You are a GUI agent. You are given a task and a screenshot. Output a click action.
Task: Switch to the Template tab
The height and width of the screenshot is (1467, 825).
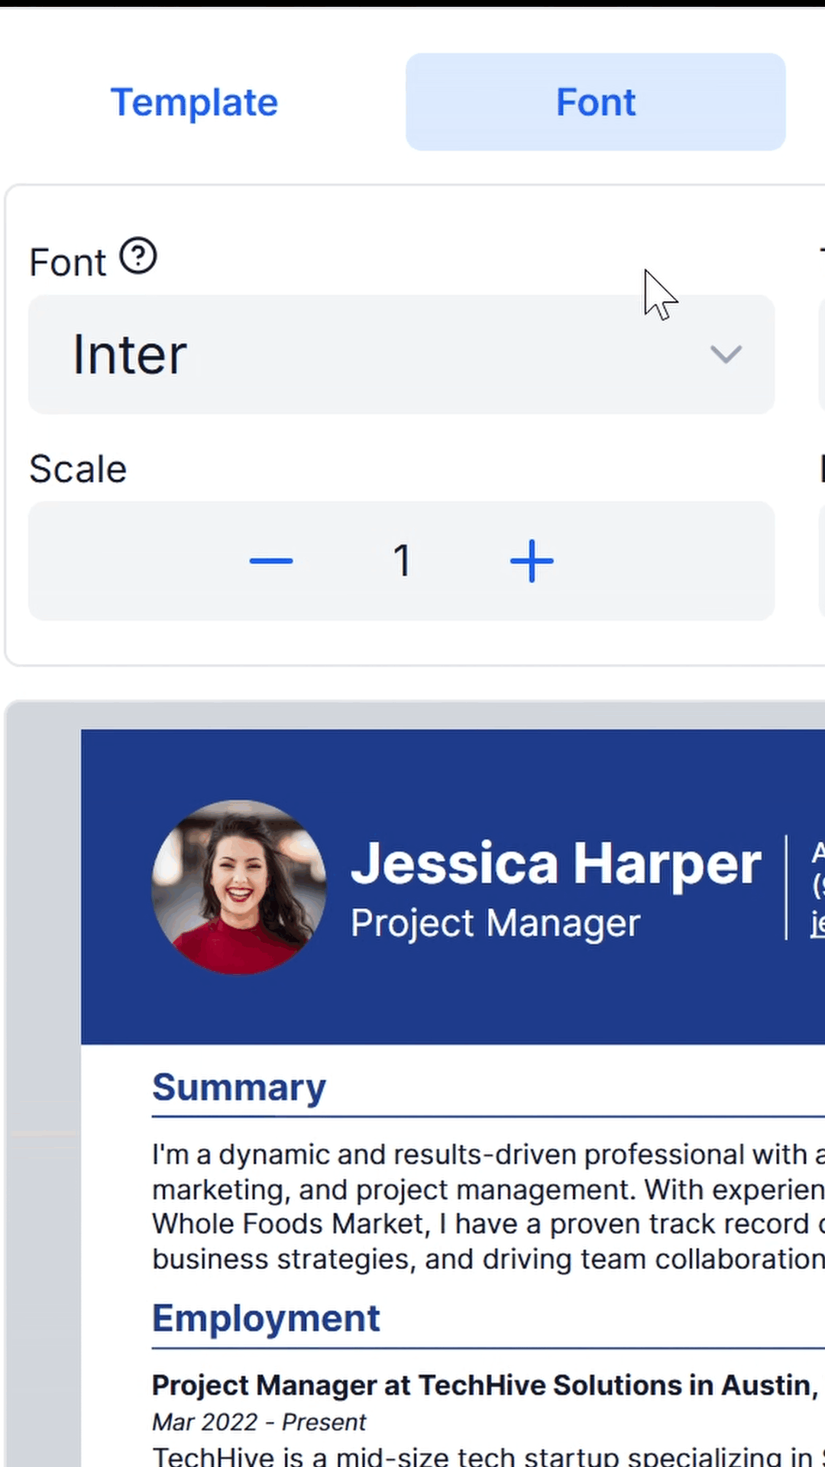tap(194, 102)
